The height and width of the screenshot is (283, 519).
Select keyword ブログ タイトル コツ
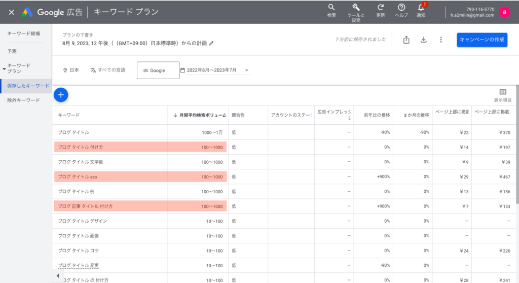79,251
